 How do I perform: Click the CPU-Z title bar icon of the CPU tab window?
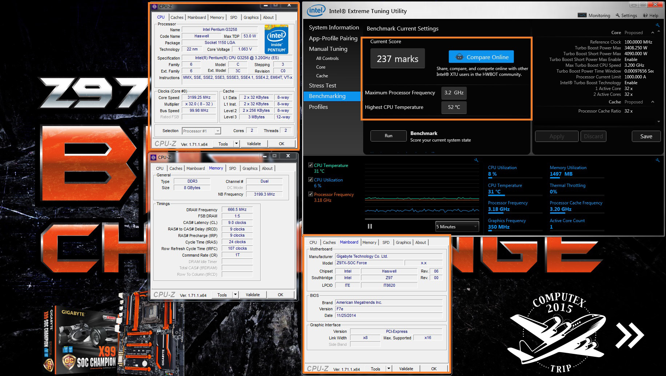click(155, 6)
